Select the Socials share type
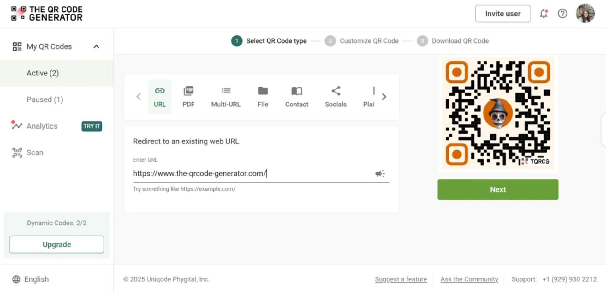The height and width of the screenshot is (293, 606). click(336, 96)
